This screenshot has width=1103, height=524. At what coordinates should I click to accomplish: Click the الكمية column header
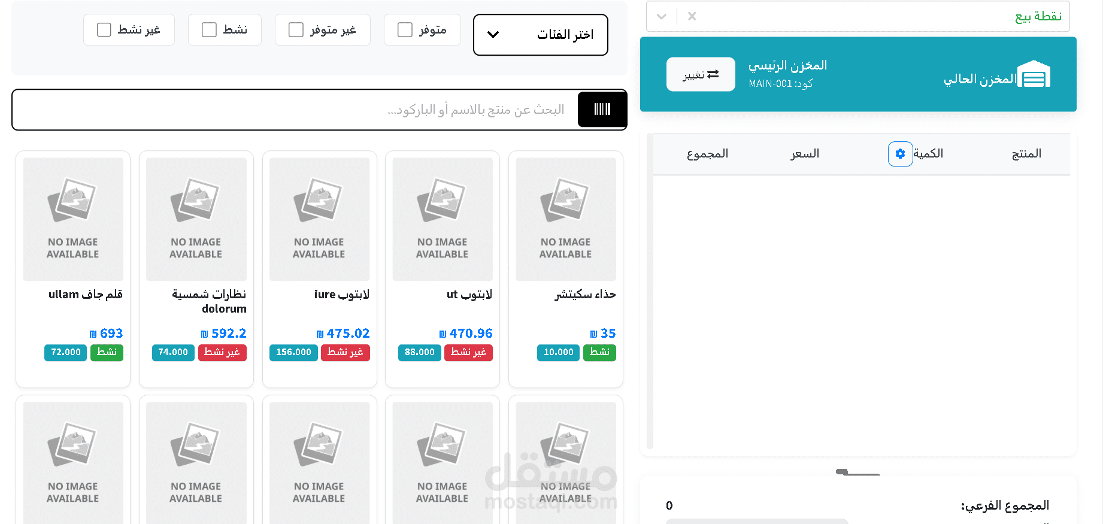click(928, 154)
